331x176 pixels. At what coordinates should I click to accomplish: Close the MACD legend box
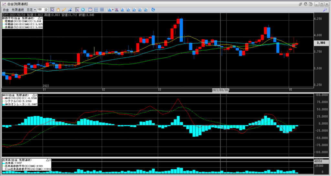pos(36,95)
